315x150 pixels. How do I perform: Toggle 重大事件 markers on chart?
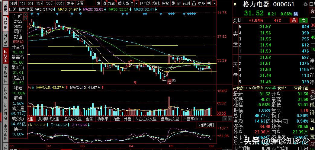126,3
